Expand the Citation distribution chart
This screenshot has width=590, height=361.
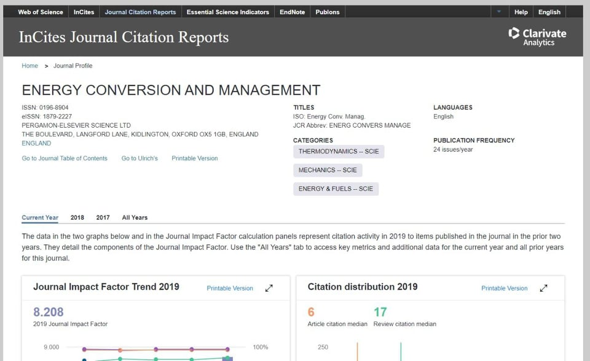543,288
